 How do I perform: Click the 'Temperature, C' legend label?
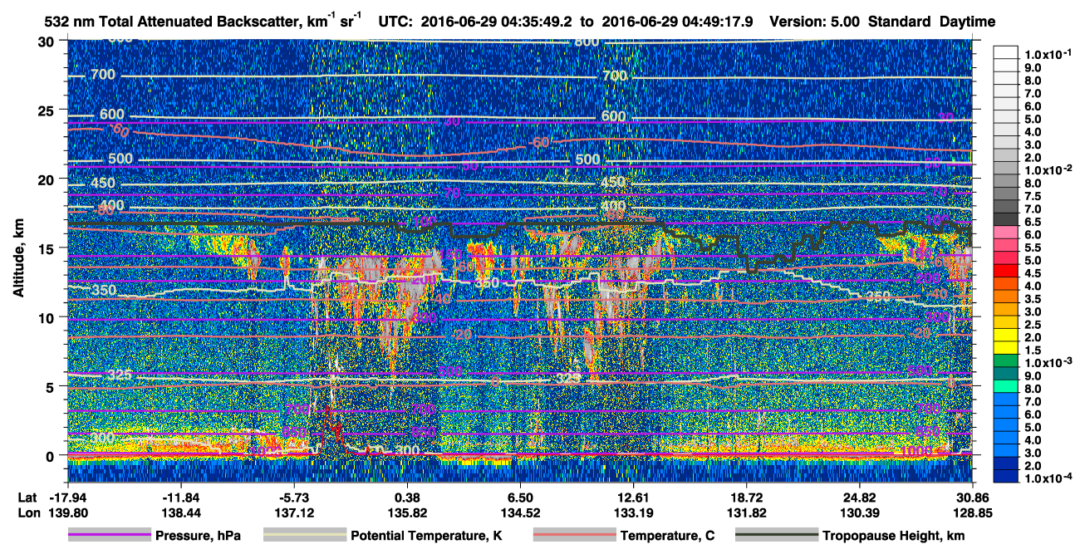click(x=667, y=536)
